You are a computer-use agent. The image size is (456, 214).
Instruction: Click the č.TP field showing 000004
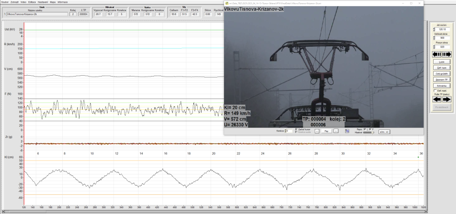(x=83, y=14)
